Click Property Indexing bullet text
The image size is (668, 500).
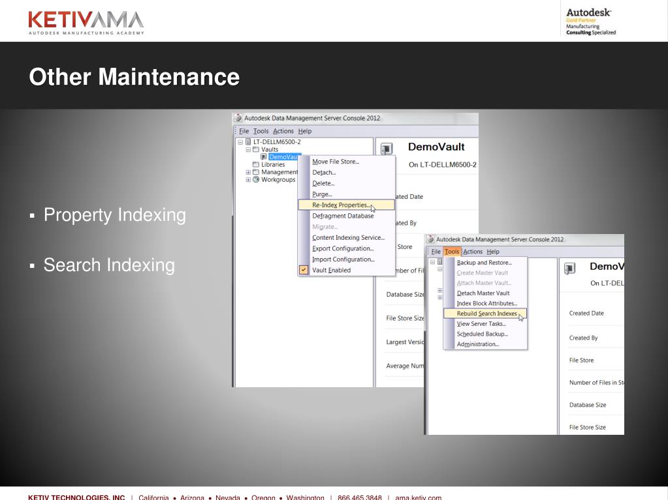tap(115, 214)
